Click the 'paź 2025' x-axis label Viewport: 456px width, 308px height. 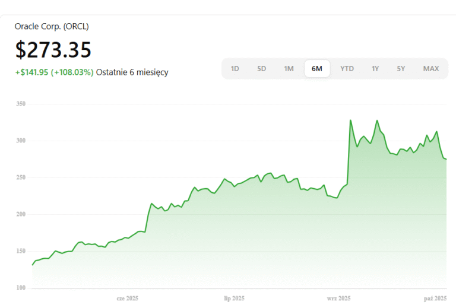435,299
